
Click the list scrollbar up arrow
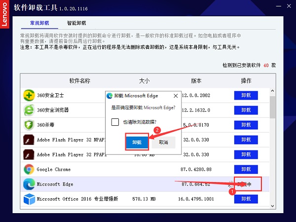point(272,91)
